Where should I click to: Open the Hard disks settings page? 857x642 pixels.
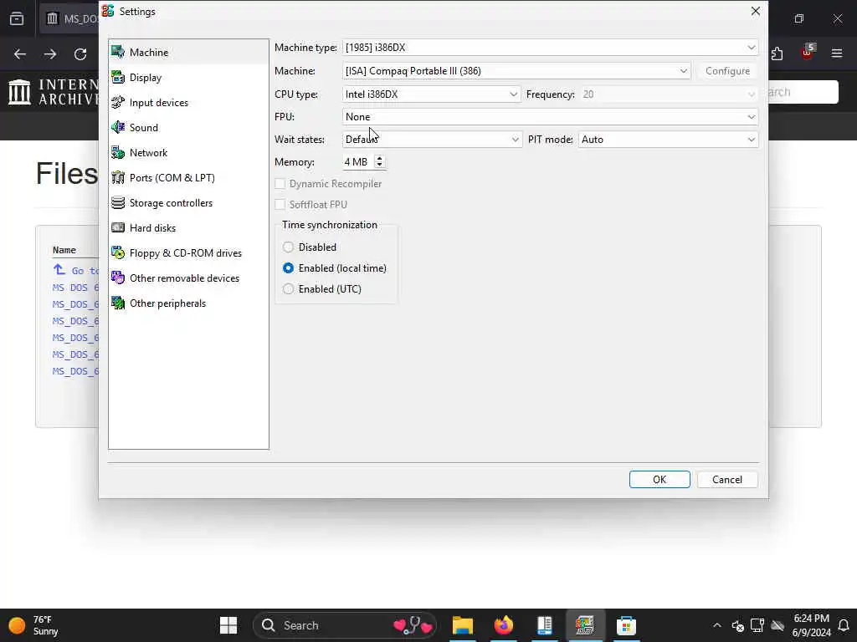pos(152,228)
